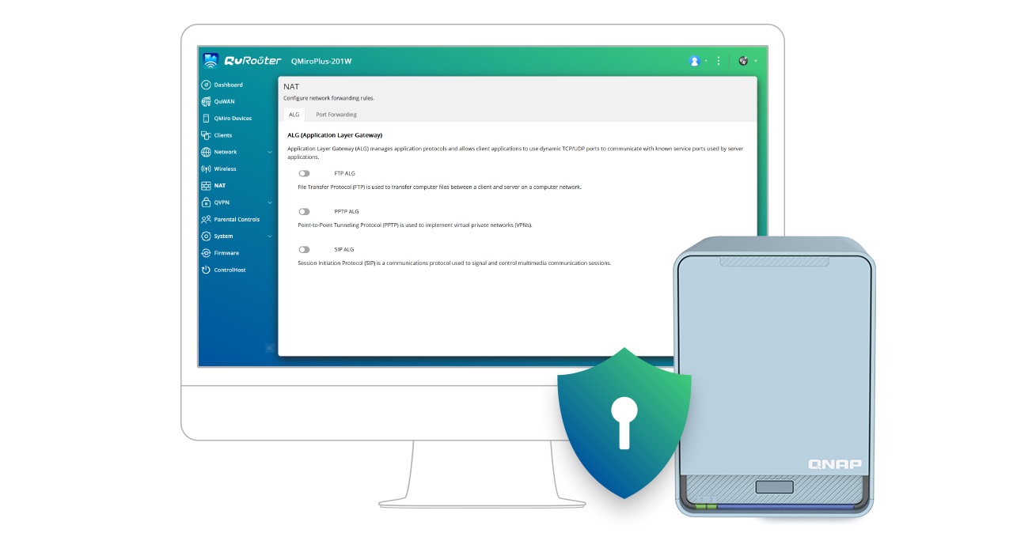Open the Dashboard sidebar icon
Viewport: 1013px width, 537px height.
(x=206, y=85)
